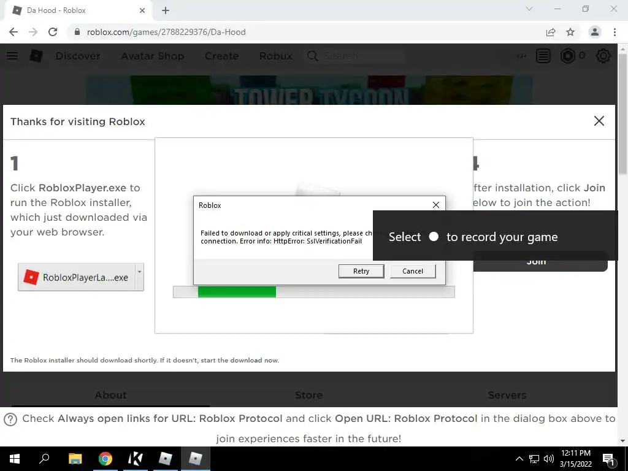628x471 pixels.
Task: View site lock info icon
Action: [77, 32]
